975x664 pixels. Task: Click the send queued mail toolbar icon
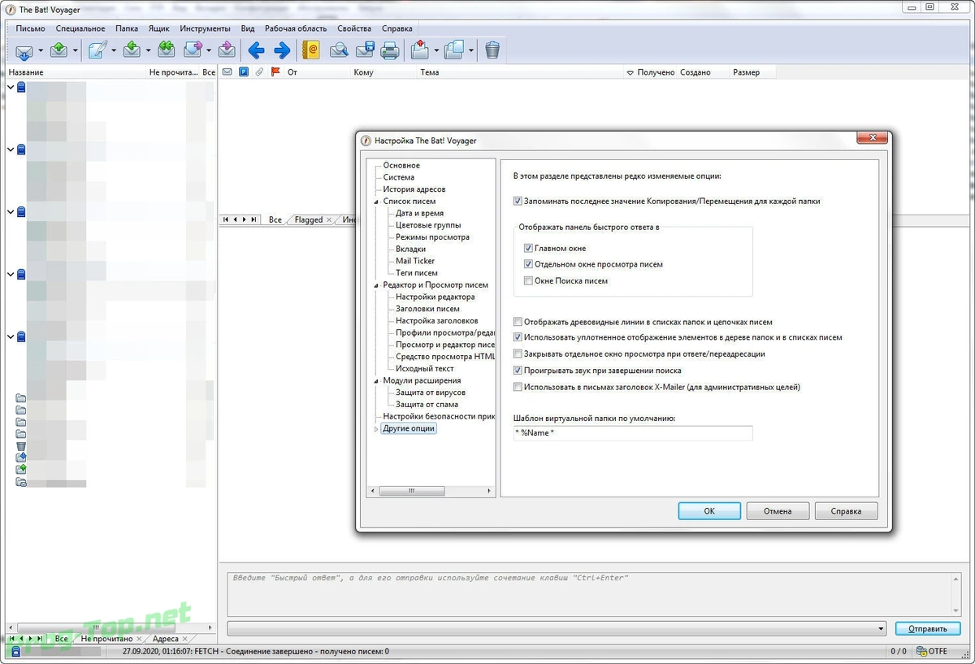59,50
